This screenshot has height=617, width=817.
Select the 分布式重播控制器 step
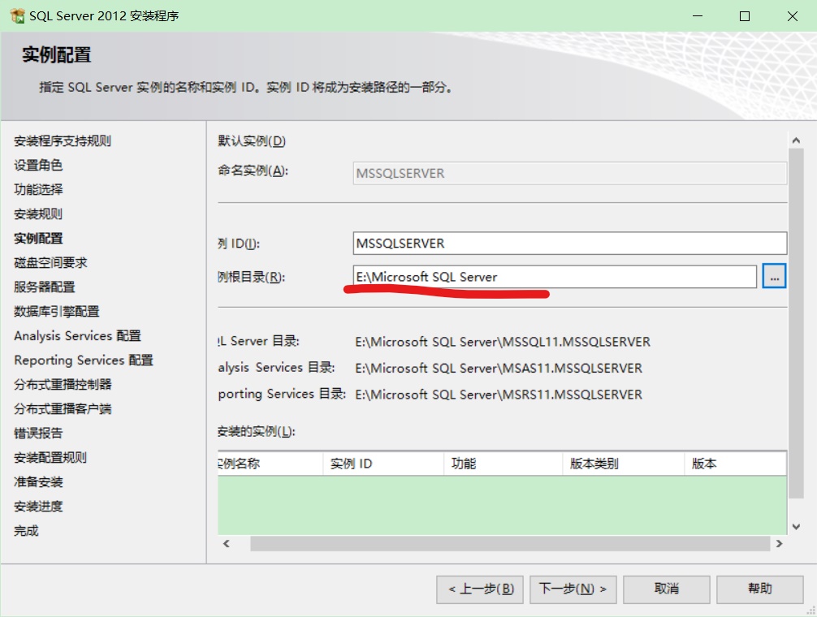click(x=63, y=384)
